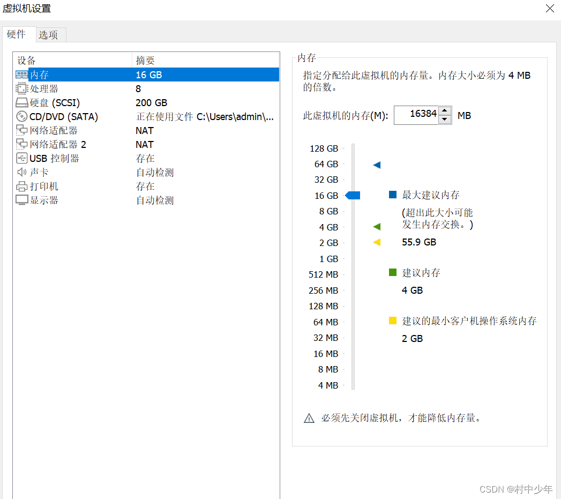Click the green 建议内存 legend swatch
Image resolution: width=561 pixels, height=499 pixels.
392,272
